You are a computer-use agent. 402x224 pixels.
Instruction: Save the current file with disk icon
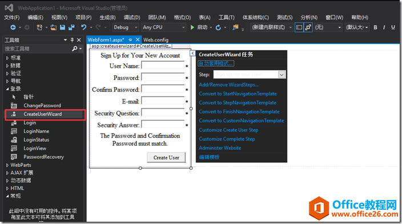[62, 27]
